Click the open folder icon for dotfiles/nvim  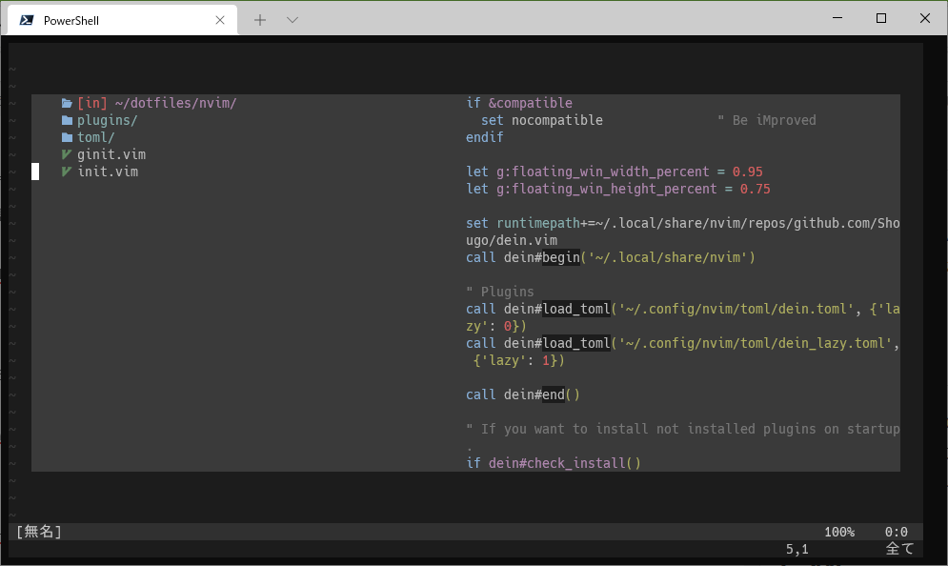(x=67, y=104)
